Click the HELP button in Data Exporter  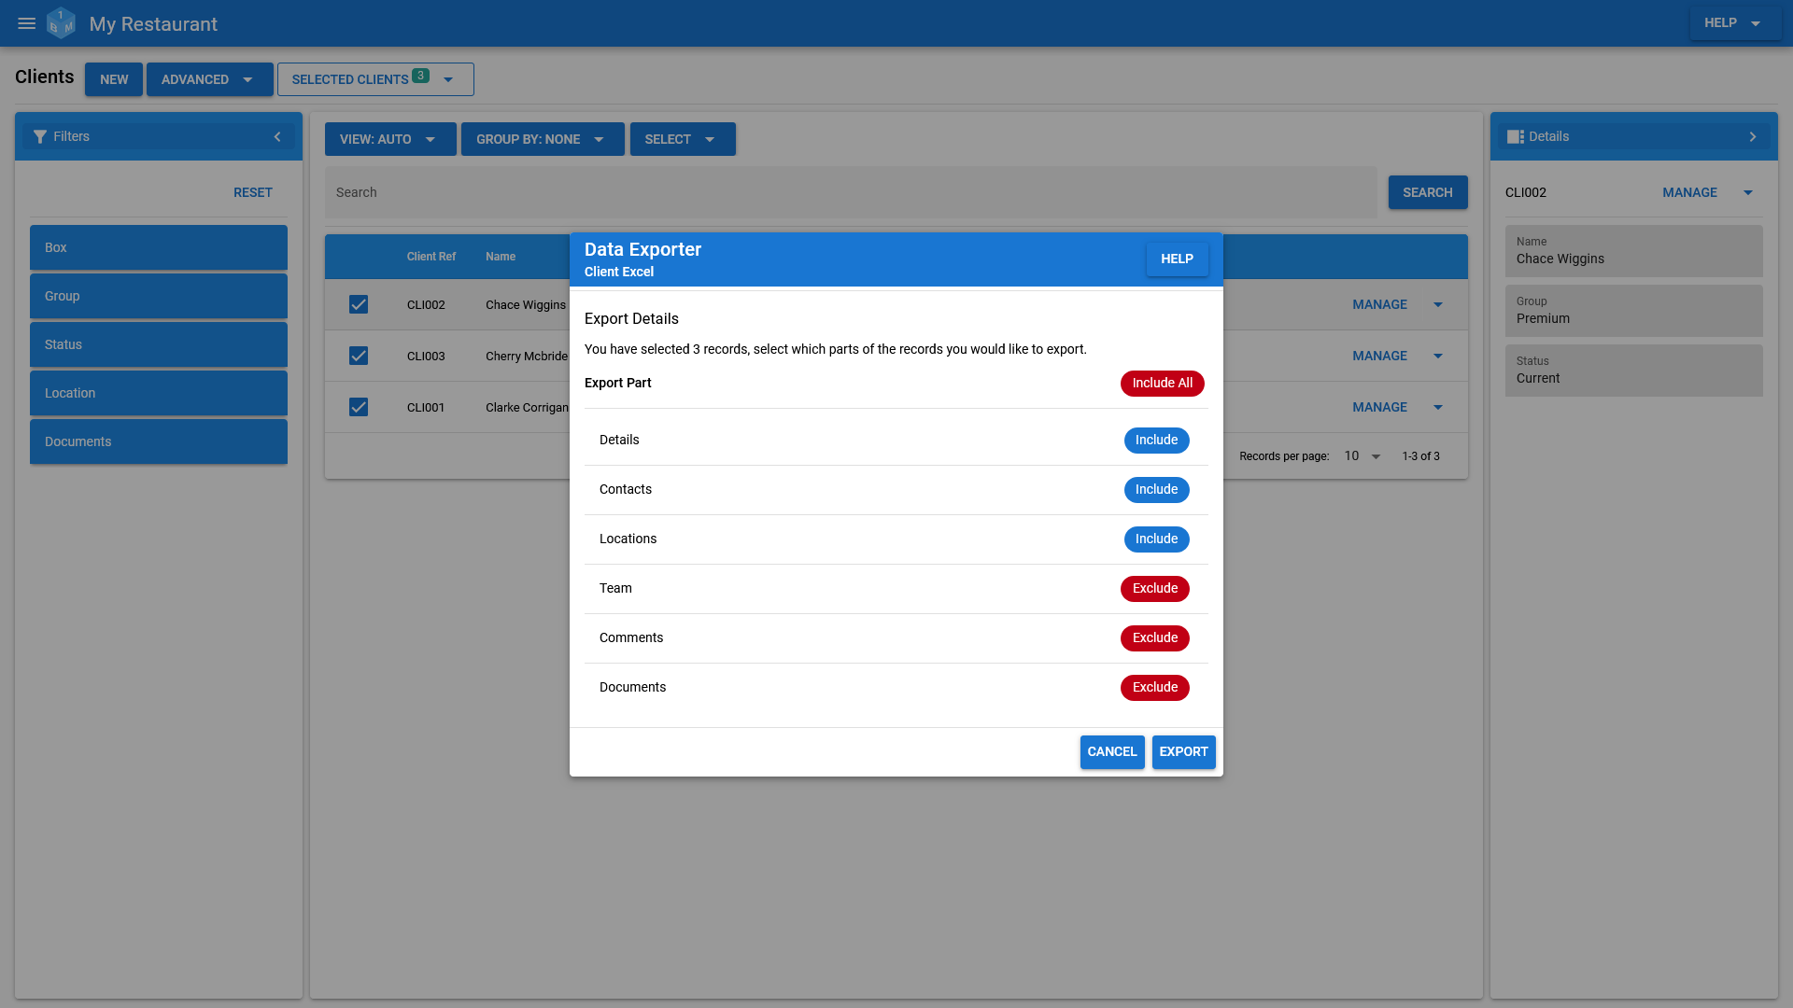tap(1176, 259)
